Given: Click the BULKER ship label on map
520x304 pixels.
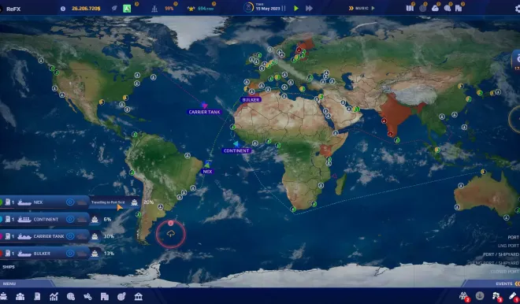Looking at the screenshot, I should [251, 99].
